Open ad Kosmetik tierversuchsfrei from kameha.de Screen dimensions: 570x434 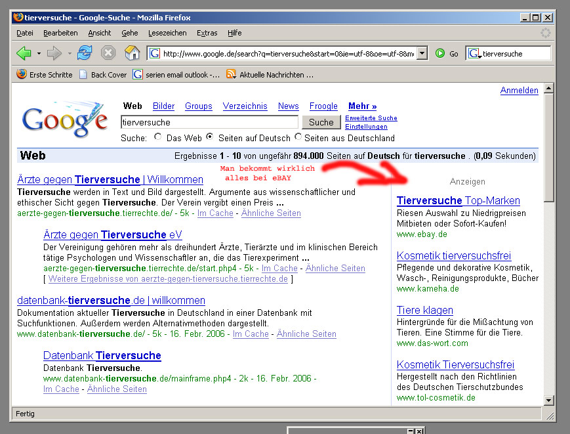click(x=454, y=255)
